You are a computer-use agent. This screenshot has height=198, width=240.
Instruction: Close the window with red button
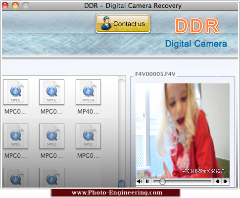[5, 5]
